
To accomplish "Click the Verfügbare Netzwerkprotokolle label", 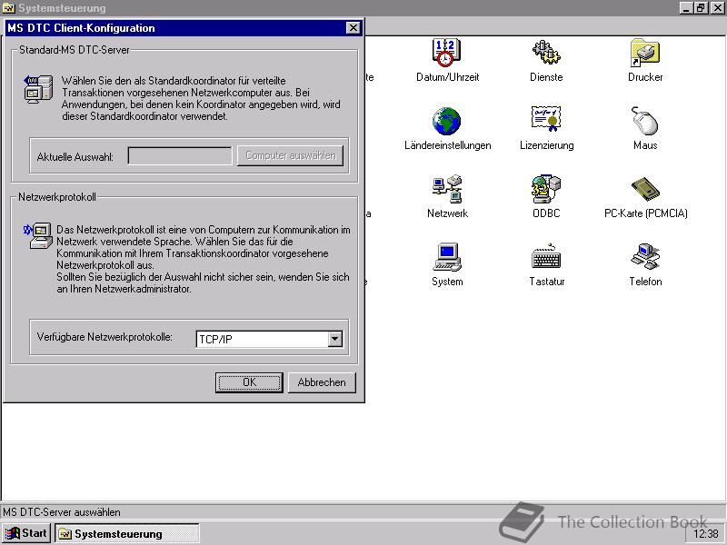I will [x=105, y=337].
